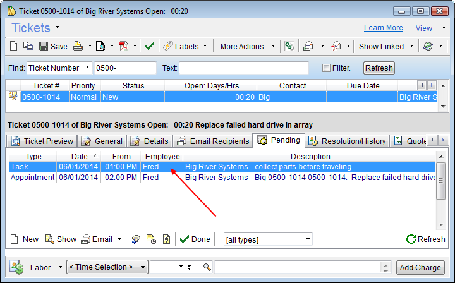
Task: Click the Learn More link
Action: pos(383,28)
